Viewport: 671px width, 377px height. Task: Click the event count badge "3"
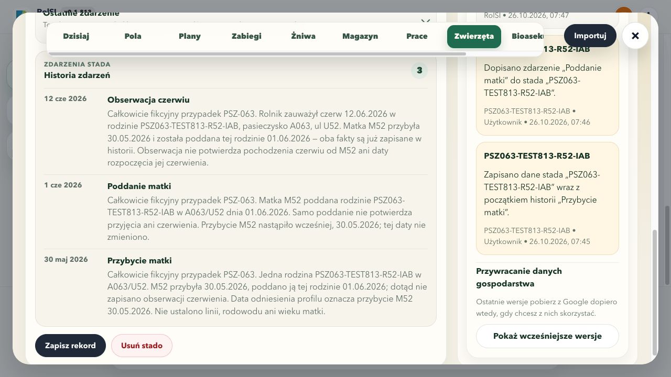[x=419, y=71]
